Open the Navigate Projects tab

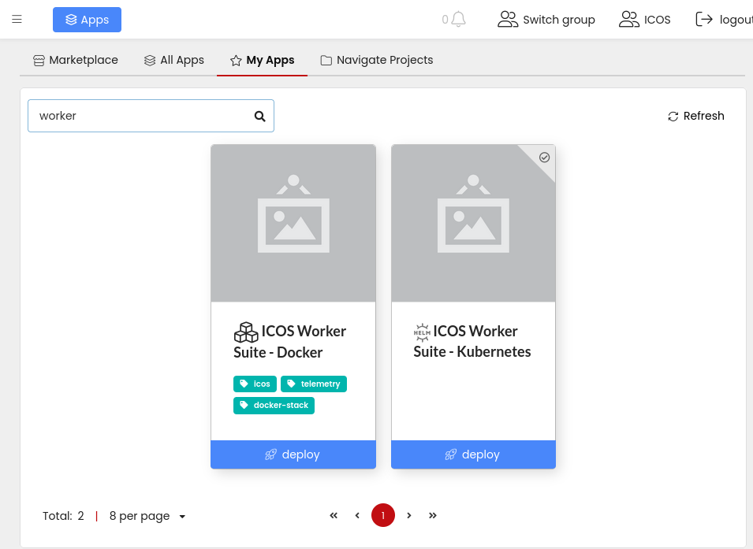pos(377,61)
